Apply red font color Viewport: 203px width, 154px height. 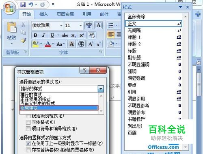pyautogui.click(x=48, y=44)
